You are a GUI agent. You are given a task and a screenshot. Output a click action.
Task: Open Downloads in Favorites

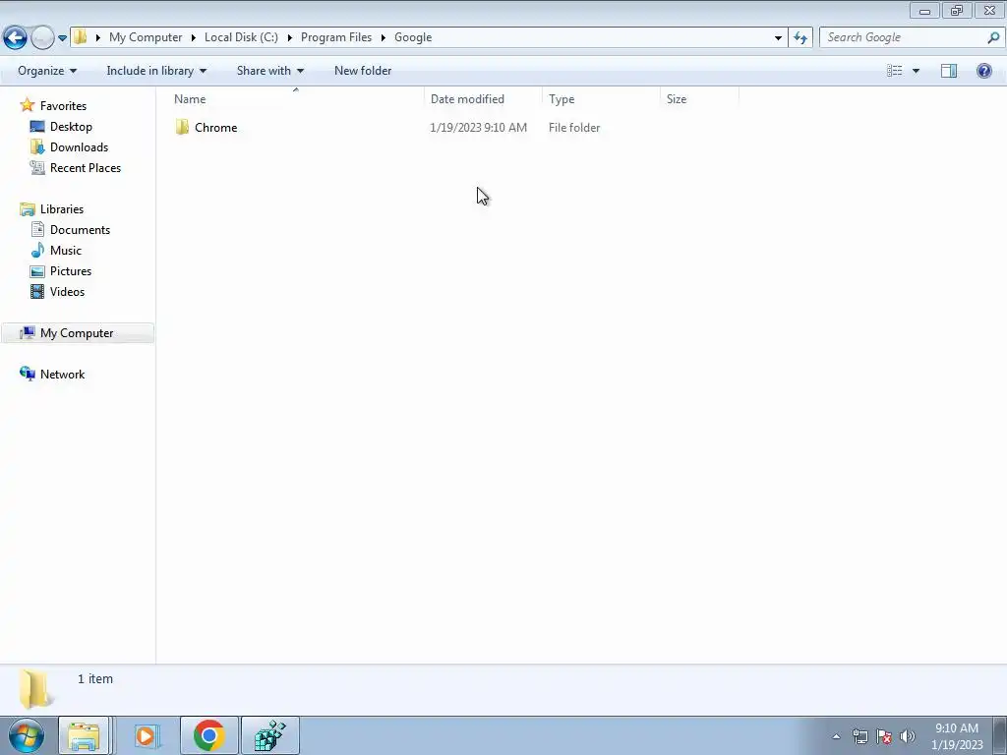[x=79, y=147]
